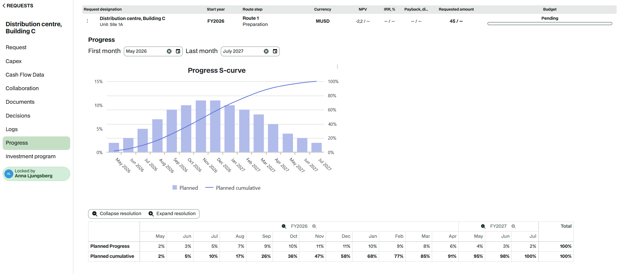
Task: Expand FY2026 resolution with zoom-in icon
Action: tap(314, 226)
